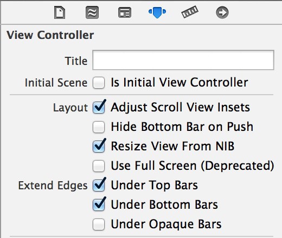Enable Hide Bottom Bar on Push
The height and width of the screenshot is (238, 282).
click(x=99, y=127)
